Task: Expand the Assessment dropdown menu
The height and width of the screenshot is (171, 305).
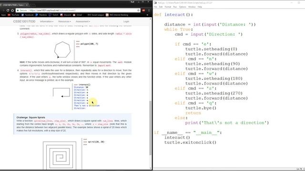Action: 82,21
